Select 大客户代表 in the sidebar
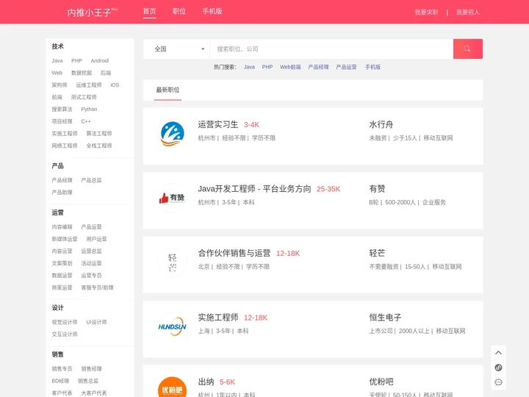Viewport: 529px width, 397px height. [94, 393]
